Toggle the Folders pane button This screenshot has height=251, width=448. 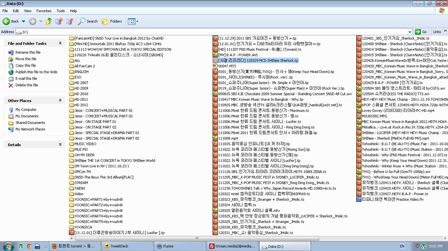coord(112,21)
